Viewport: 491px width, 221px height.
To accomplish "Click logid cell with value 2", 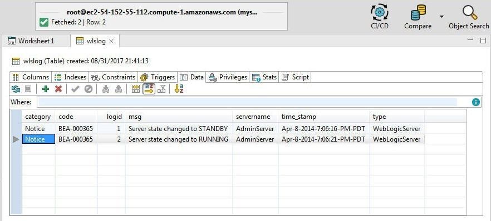I will [111, 139].
